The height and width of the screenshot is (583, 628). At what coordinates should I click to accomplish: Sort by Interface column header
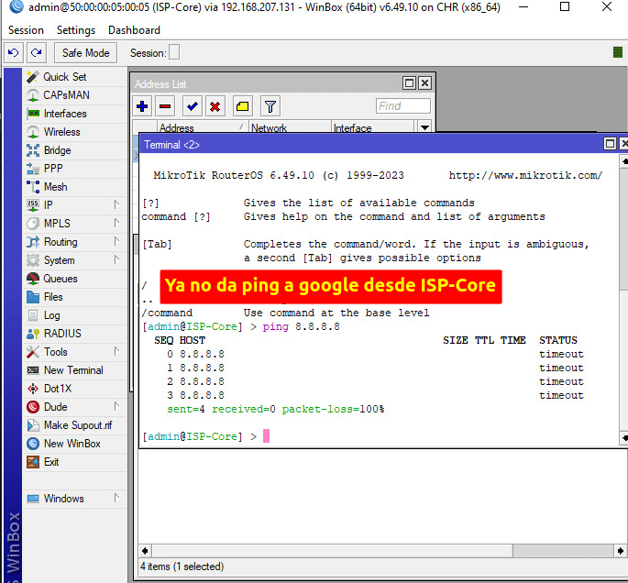(x=374, y=127)
